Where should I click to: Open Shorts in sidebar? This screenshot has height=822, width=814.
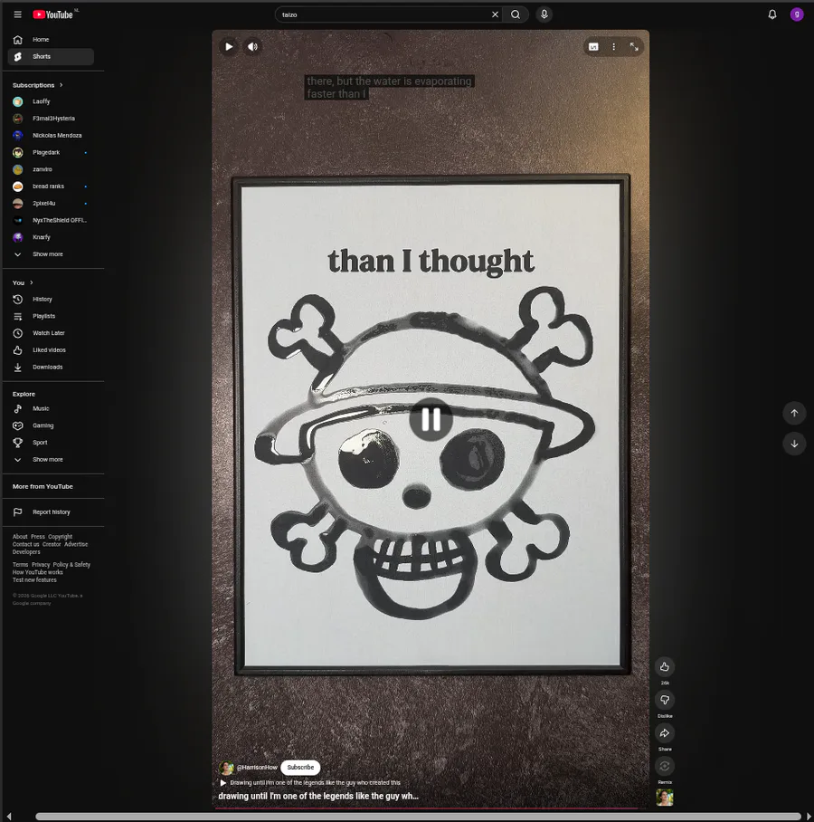pos(51,57)
